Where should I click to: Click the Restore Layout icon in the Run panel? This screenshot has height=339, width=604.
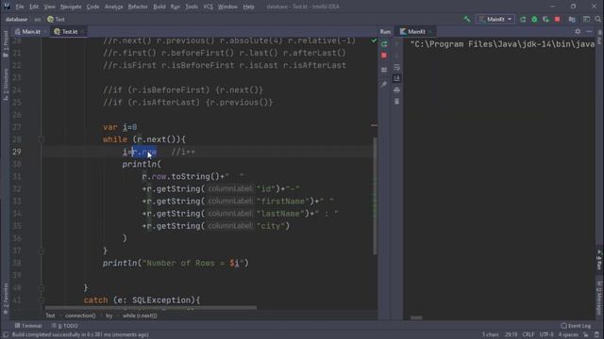tap(384, 70)
